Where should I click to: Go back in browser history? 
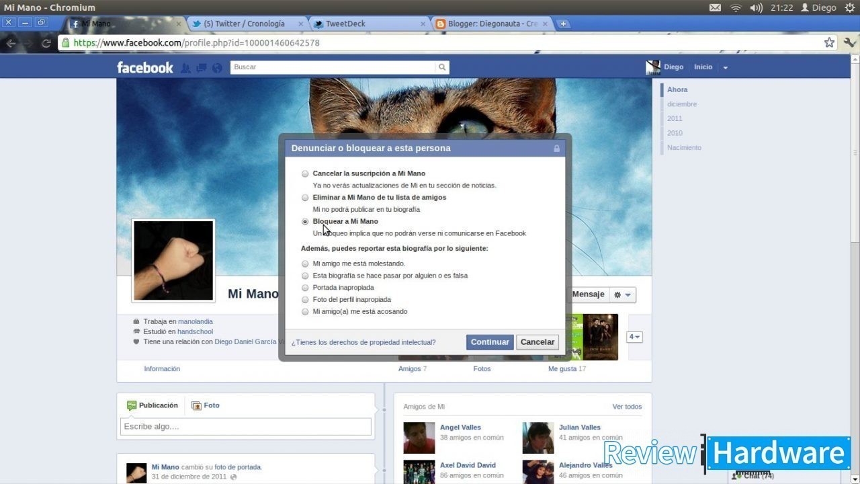tap(11, 43)
